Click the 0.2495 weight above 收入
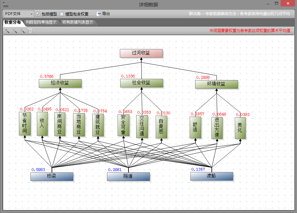 [x=45, y=109]
